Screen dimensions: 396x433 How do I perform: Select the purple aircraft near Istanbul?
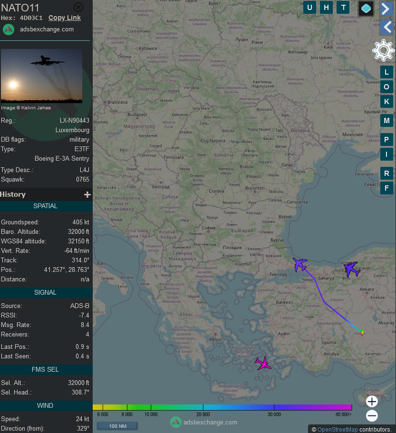point(299,264)
